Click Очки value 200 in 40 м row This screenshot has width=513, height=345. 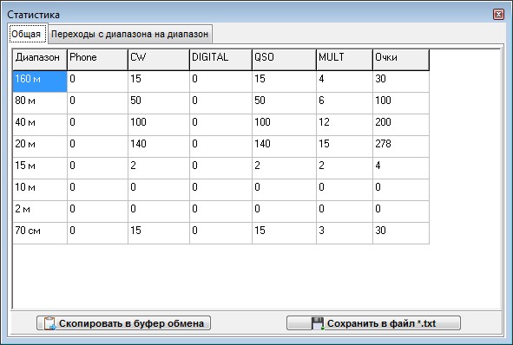coord(401,125)
